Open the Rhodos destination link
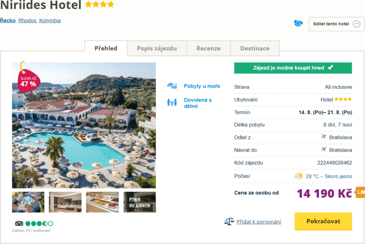Screen dimensions: 365x244 (27, 20)
